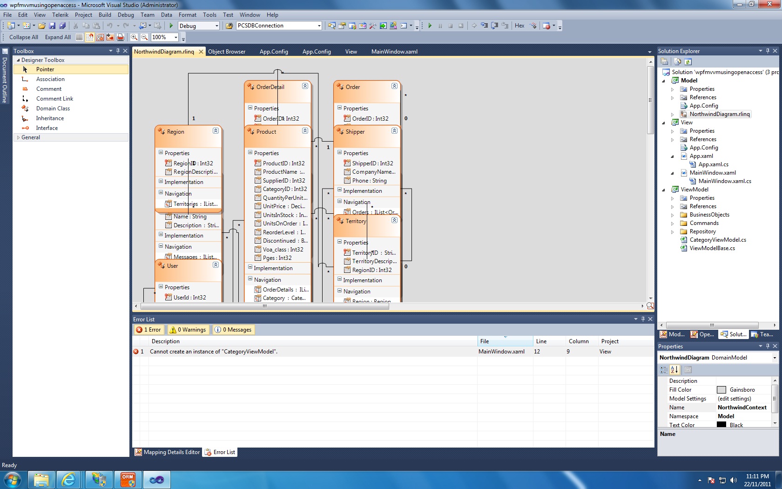Image resolution: width=782 pixels, height=489 pixels.
Task: Open CategoryViewModel.cs in Solution Explorer
Action: point(718,240)
